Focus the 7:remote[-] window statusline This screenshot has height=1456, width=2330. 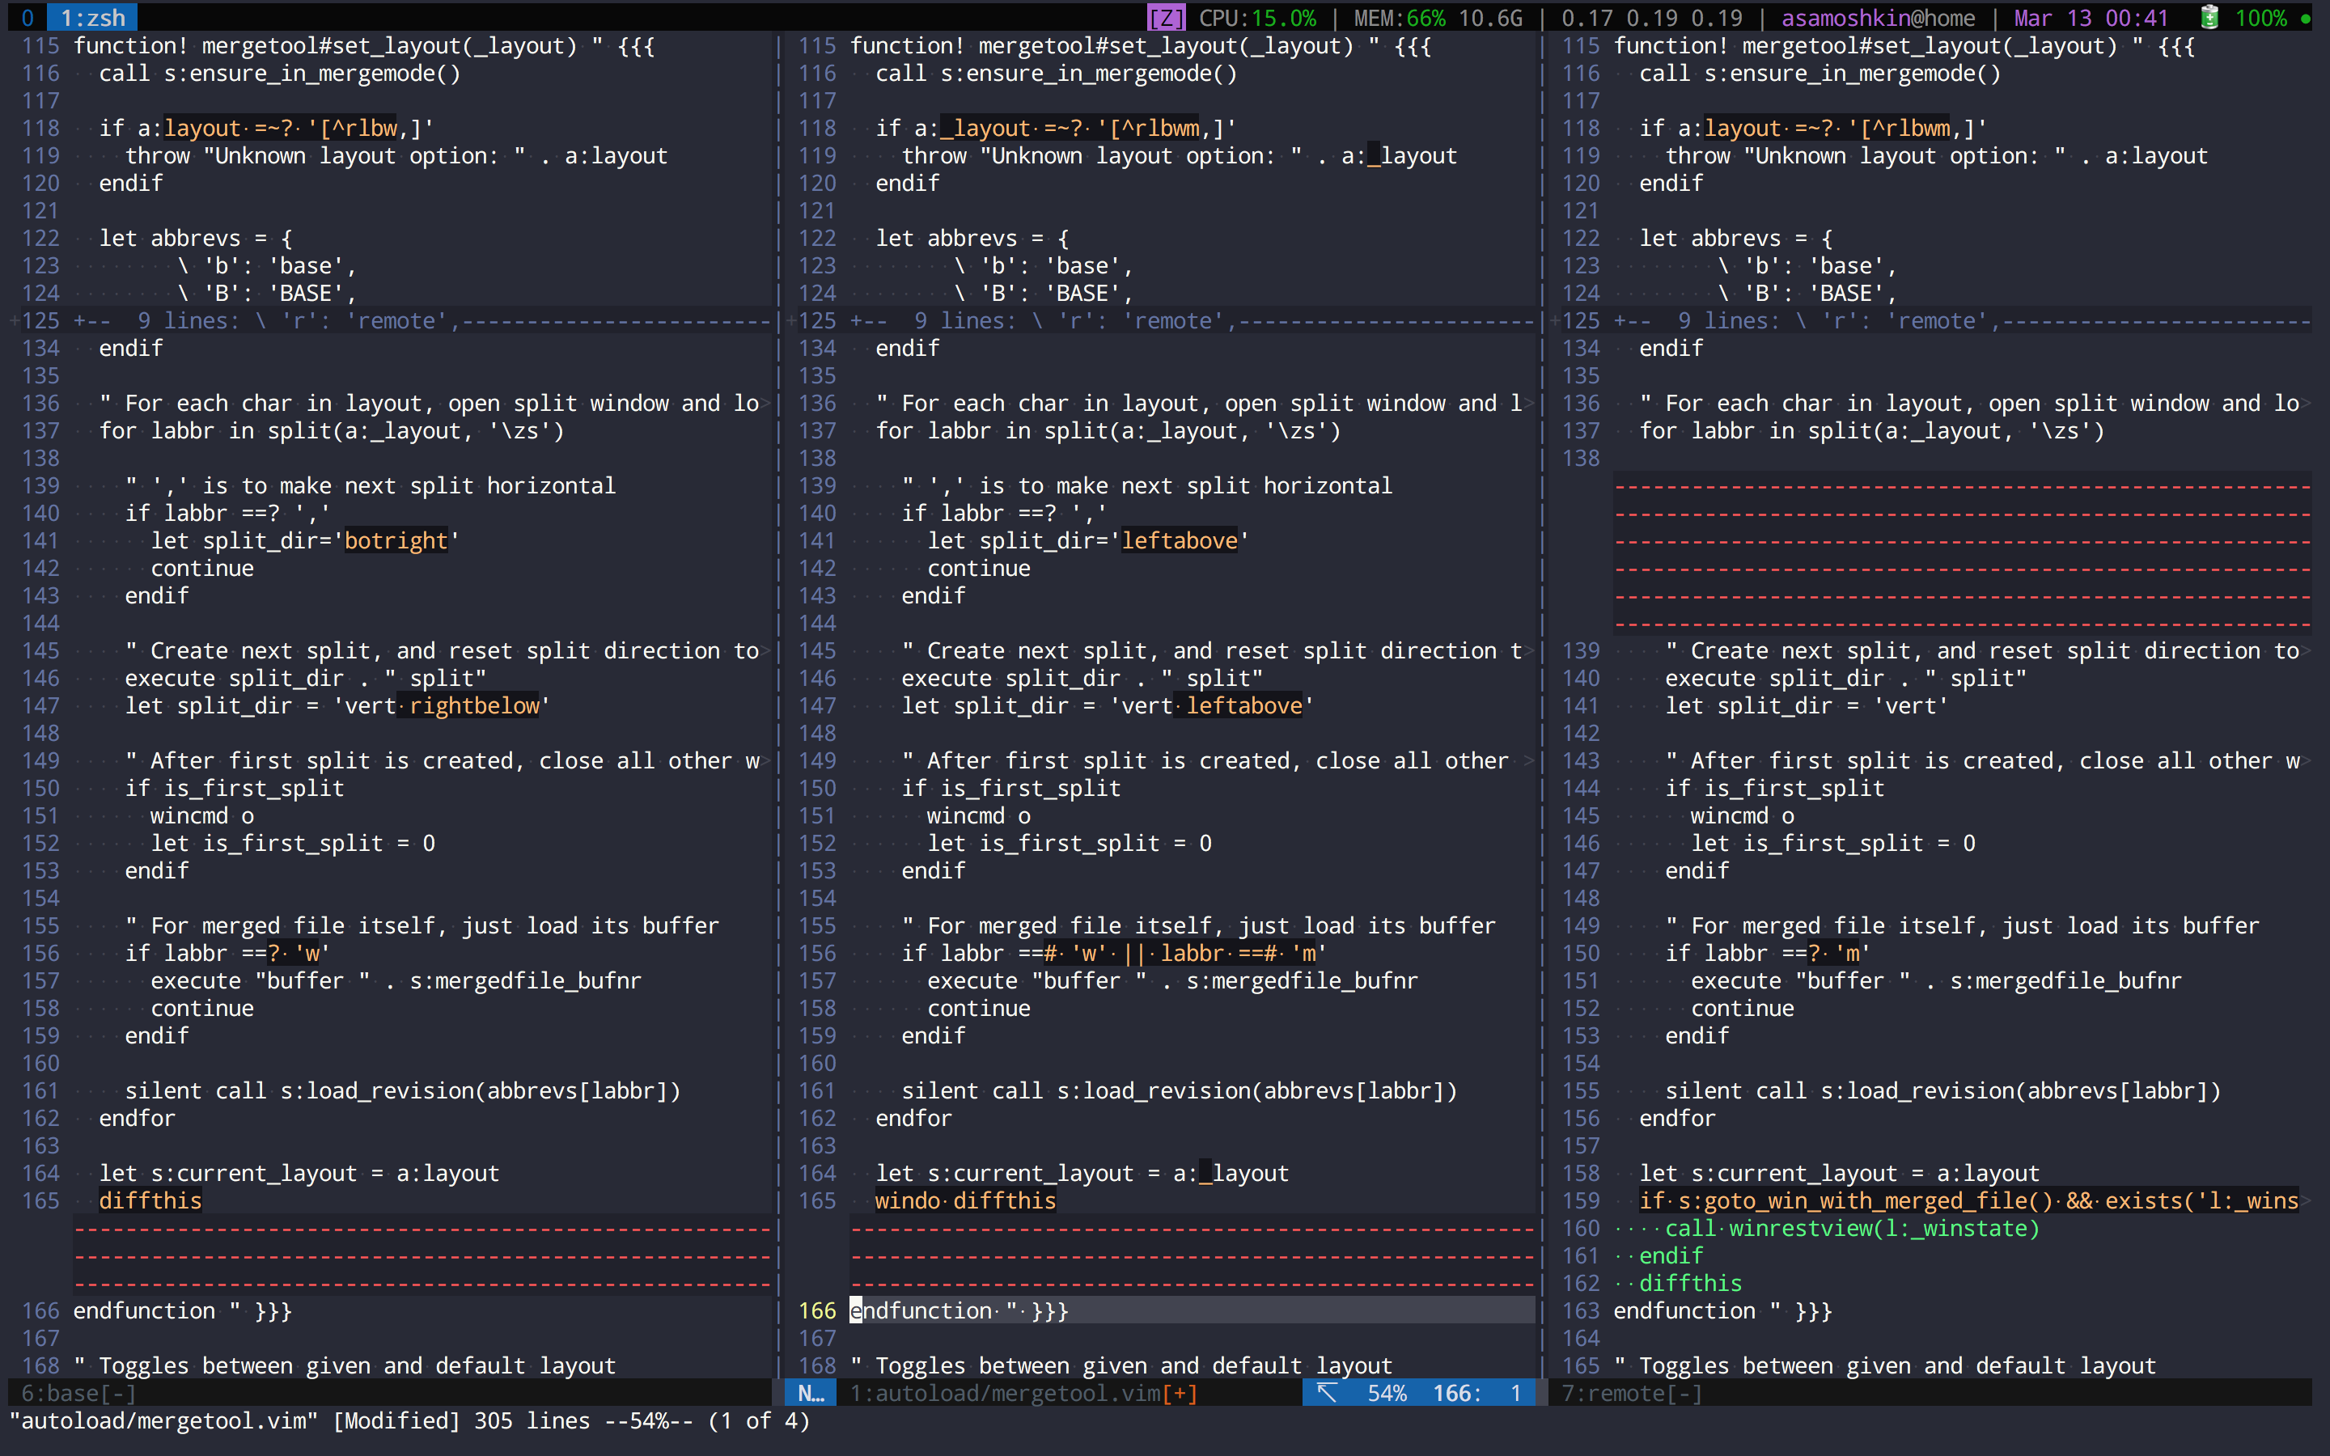1631,1392
